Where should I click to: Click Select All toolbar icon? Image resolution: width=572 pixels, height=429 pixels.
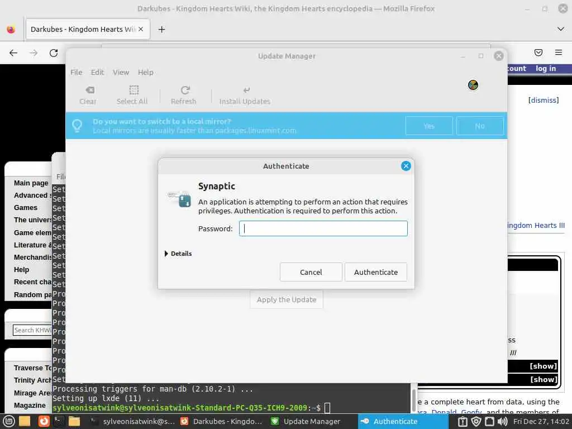coord(132,95)
